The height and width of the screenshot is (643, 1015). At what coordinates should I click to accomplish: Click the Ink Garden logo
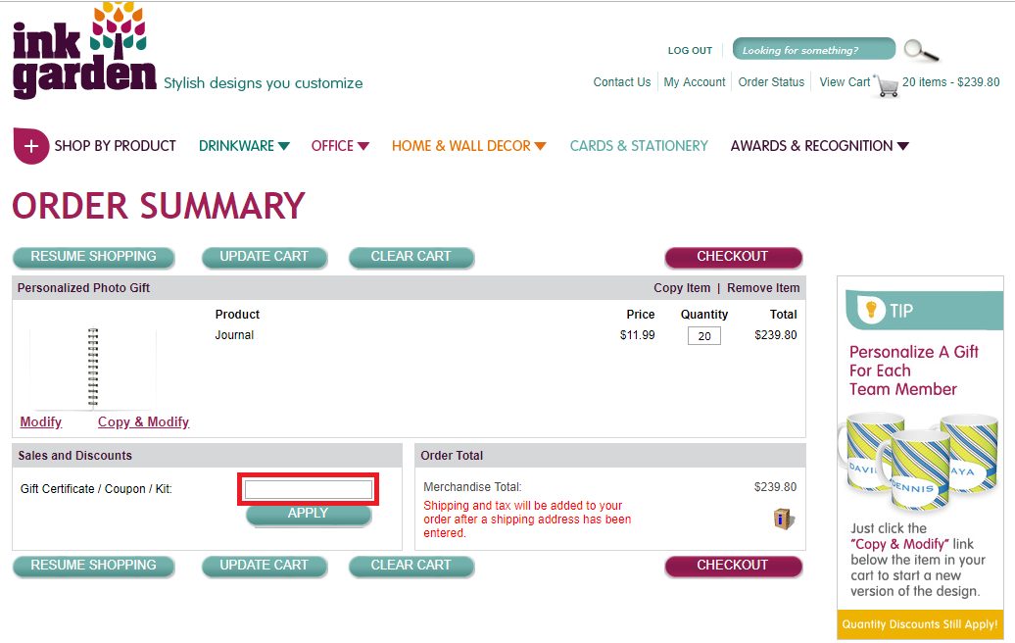(84, 51)
